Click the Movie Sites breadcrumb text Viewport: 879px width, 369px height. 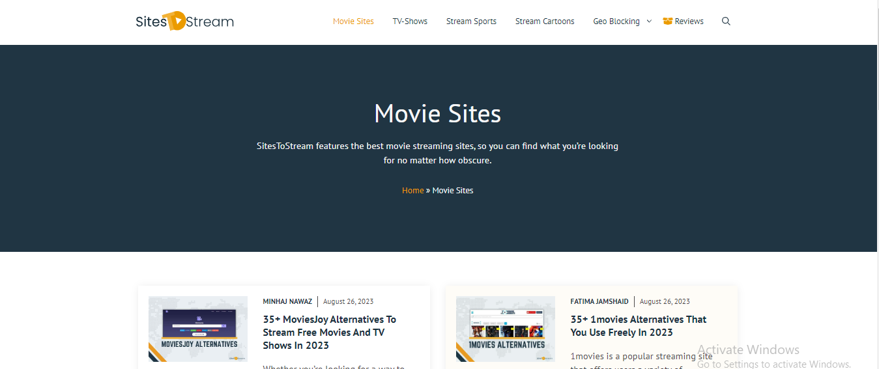[453, 191]
